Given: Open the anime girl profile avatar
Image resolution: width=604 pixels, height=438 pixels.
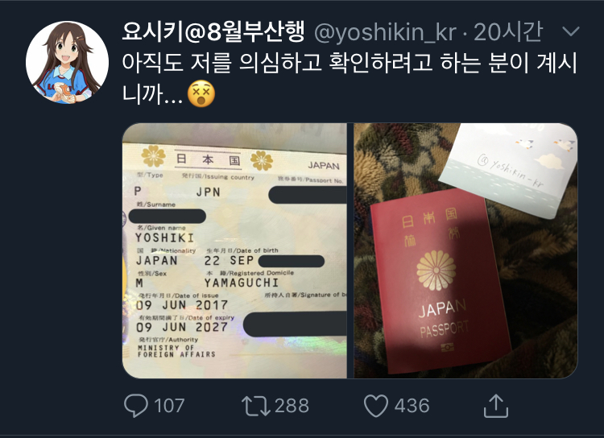Looking at the screenshot, I should pos(67,63).
